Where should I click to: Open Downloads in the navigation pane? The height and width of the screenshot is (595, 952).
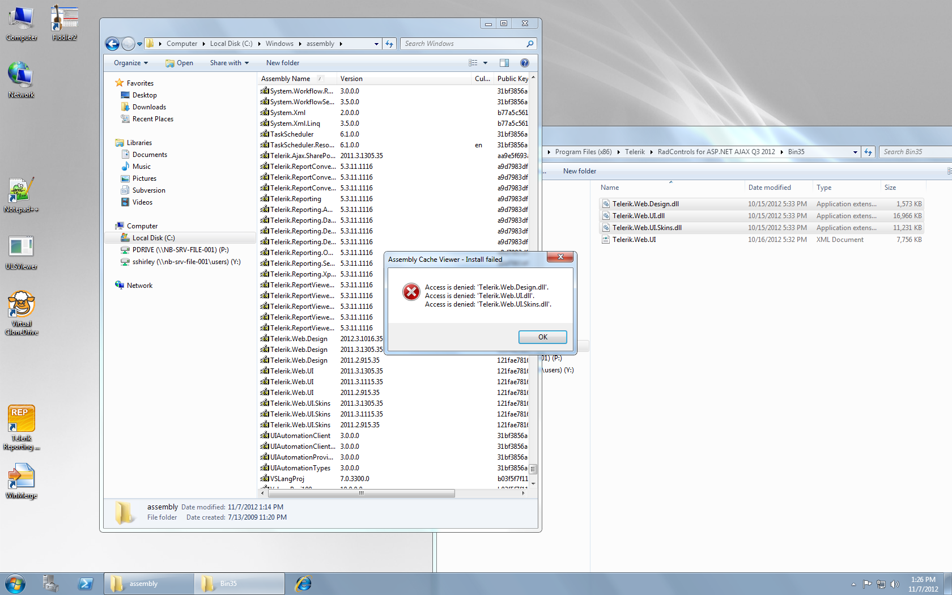149,107
